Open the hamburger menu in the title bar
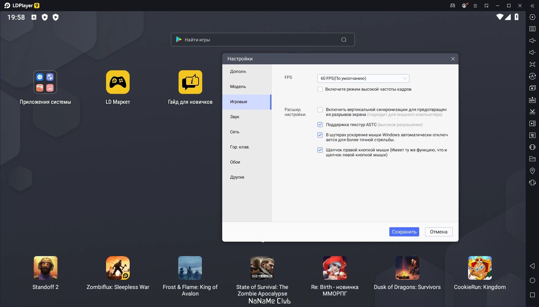Viewport: 539px width, 307px height. click(x=475, y=6)
